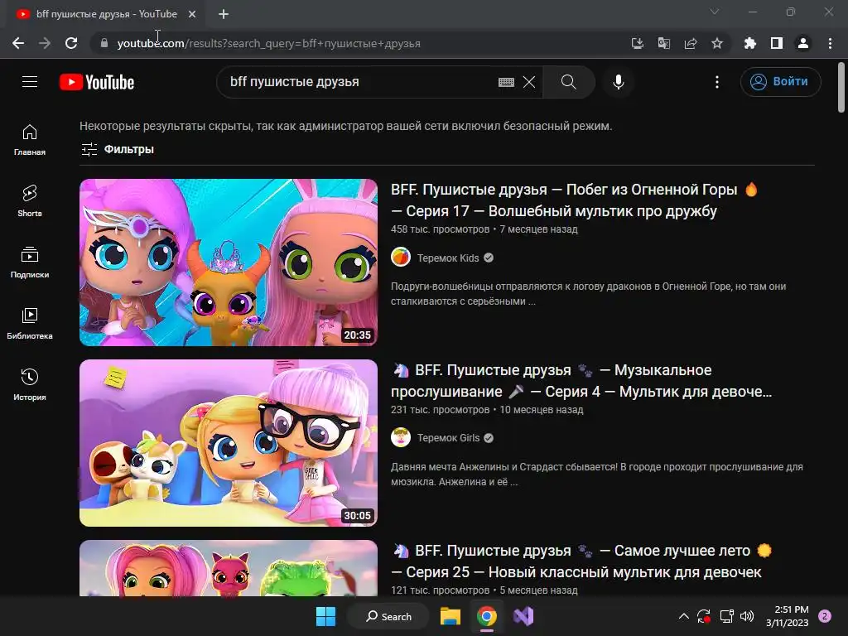
Task: Start voice search with microphone
Action: coord(619,82)
